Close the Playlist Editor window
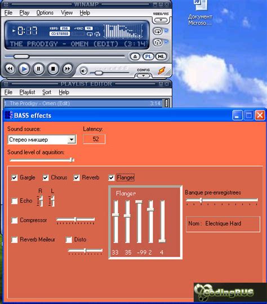 click(167, 84)
